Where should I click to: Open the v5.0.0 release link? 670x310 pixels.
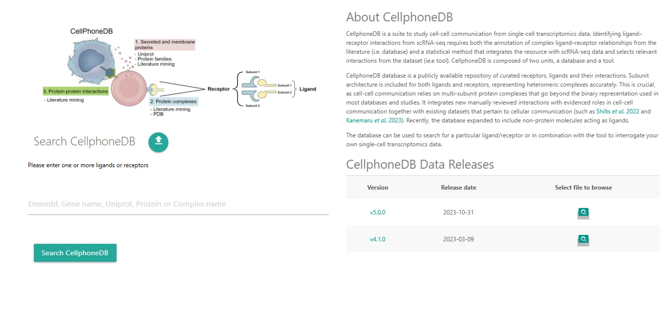pyautogui.click(x=377, y=212)
